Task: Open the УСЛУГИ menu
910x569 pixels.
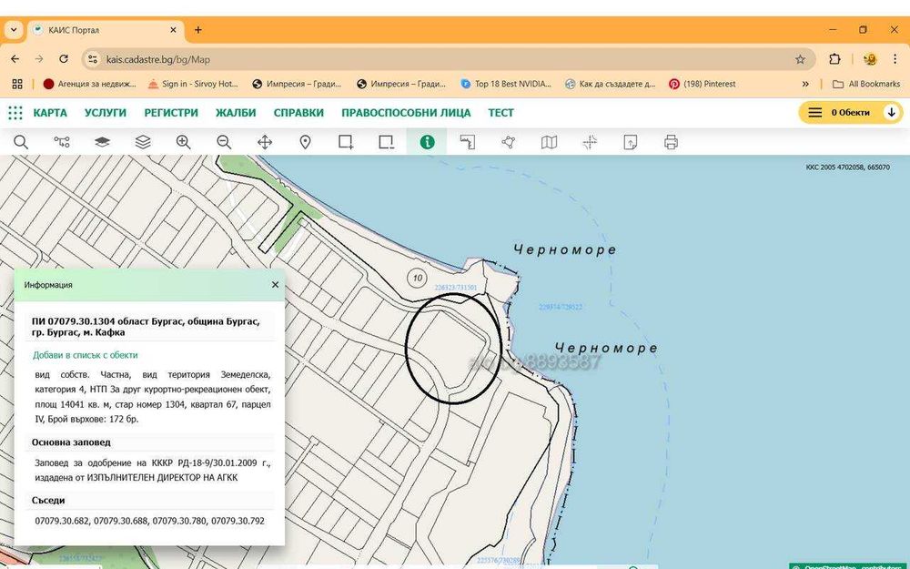Action: click(x=106, y=113)
